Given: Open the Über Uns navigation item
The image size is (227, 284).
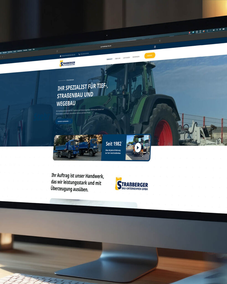Looking at the screenshot, I should pyautogui.click(x=118, y=58).
